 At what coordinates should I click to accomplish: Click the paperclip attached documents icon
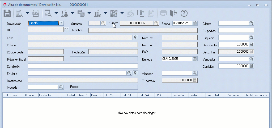coord(140,13)
